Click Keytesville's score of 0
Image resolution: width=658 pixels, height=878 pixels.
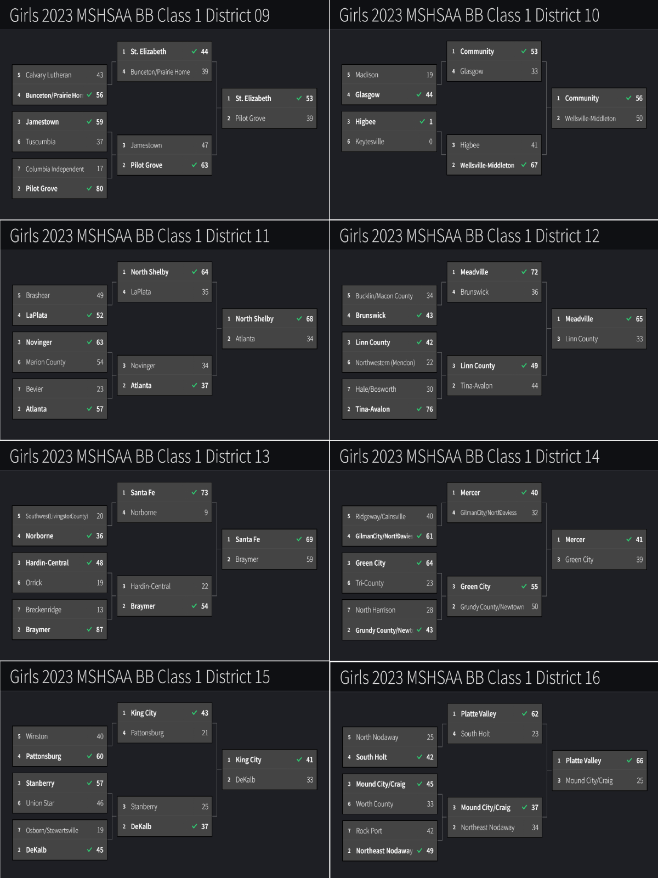[x=430, y=142]
